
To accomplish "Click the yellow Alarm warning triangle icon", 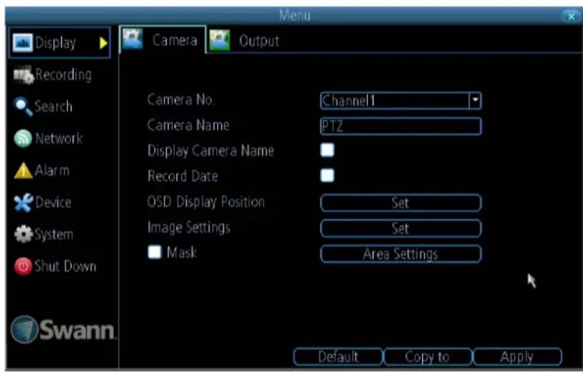I will [23, 171].
